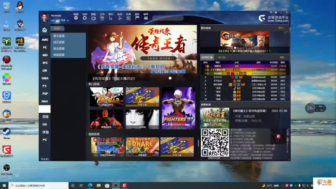Click the home icon in left sidebar
The width and height of the screenshot is (336, 189).
click(x=45, y=30)
